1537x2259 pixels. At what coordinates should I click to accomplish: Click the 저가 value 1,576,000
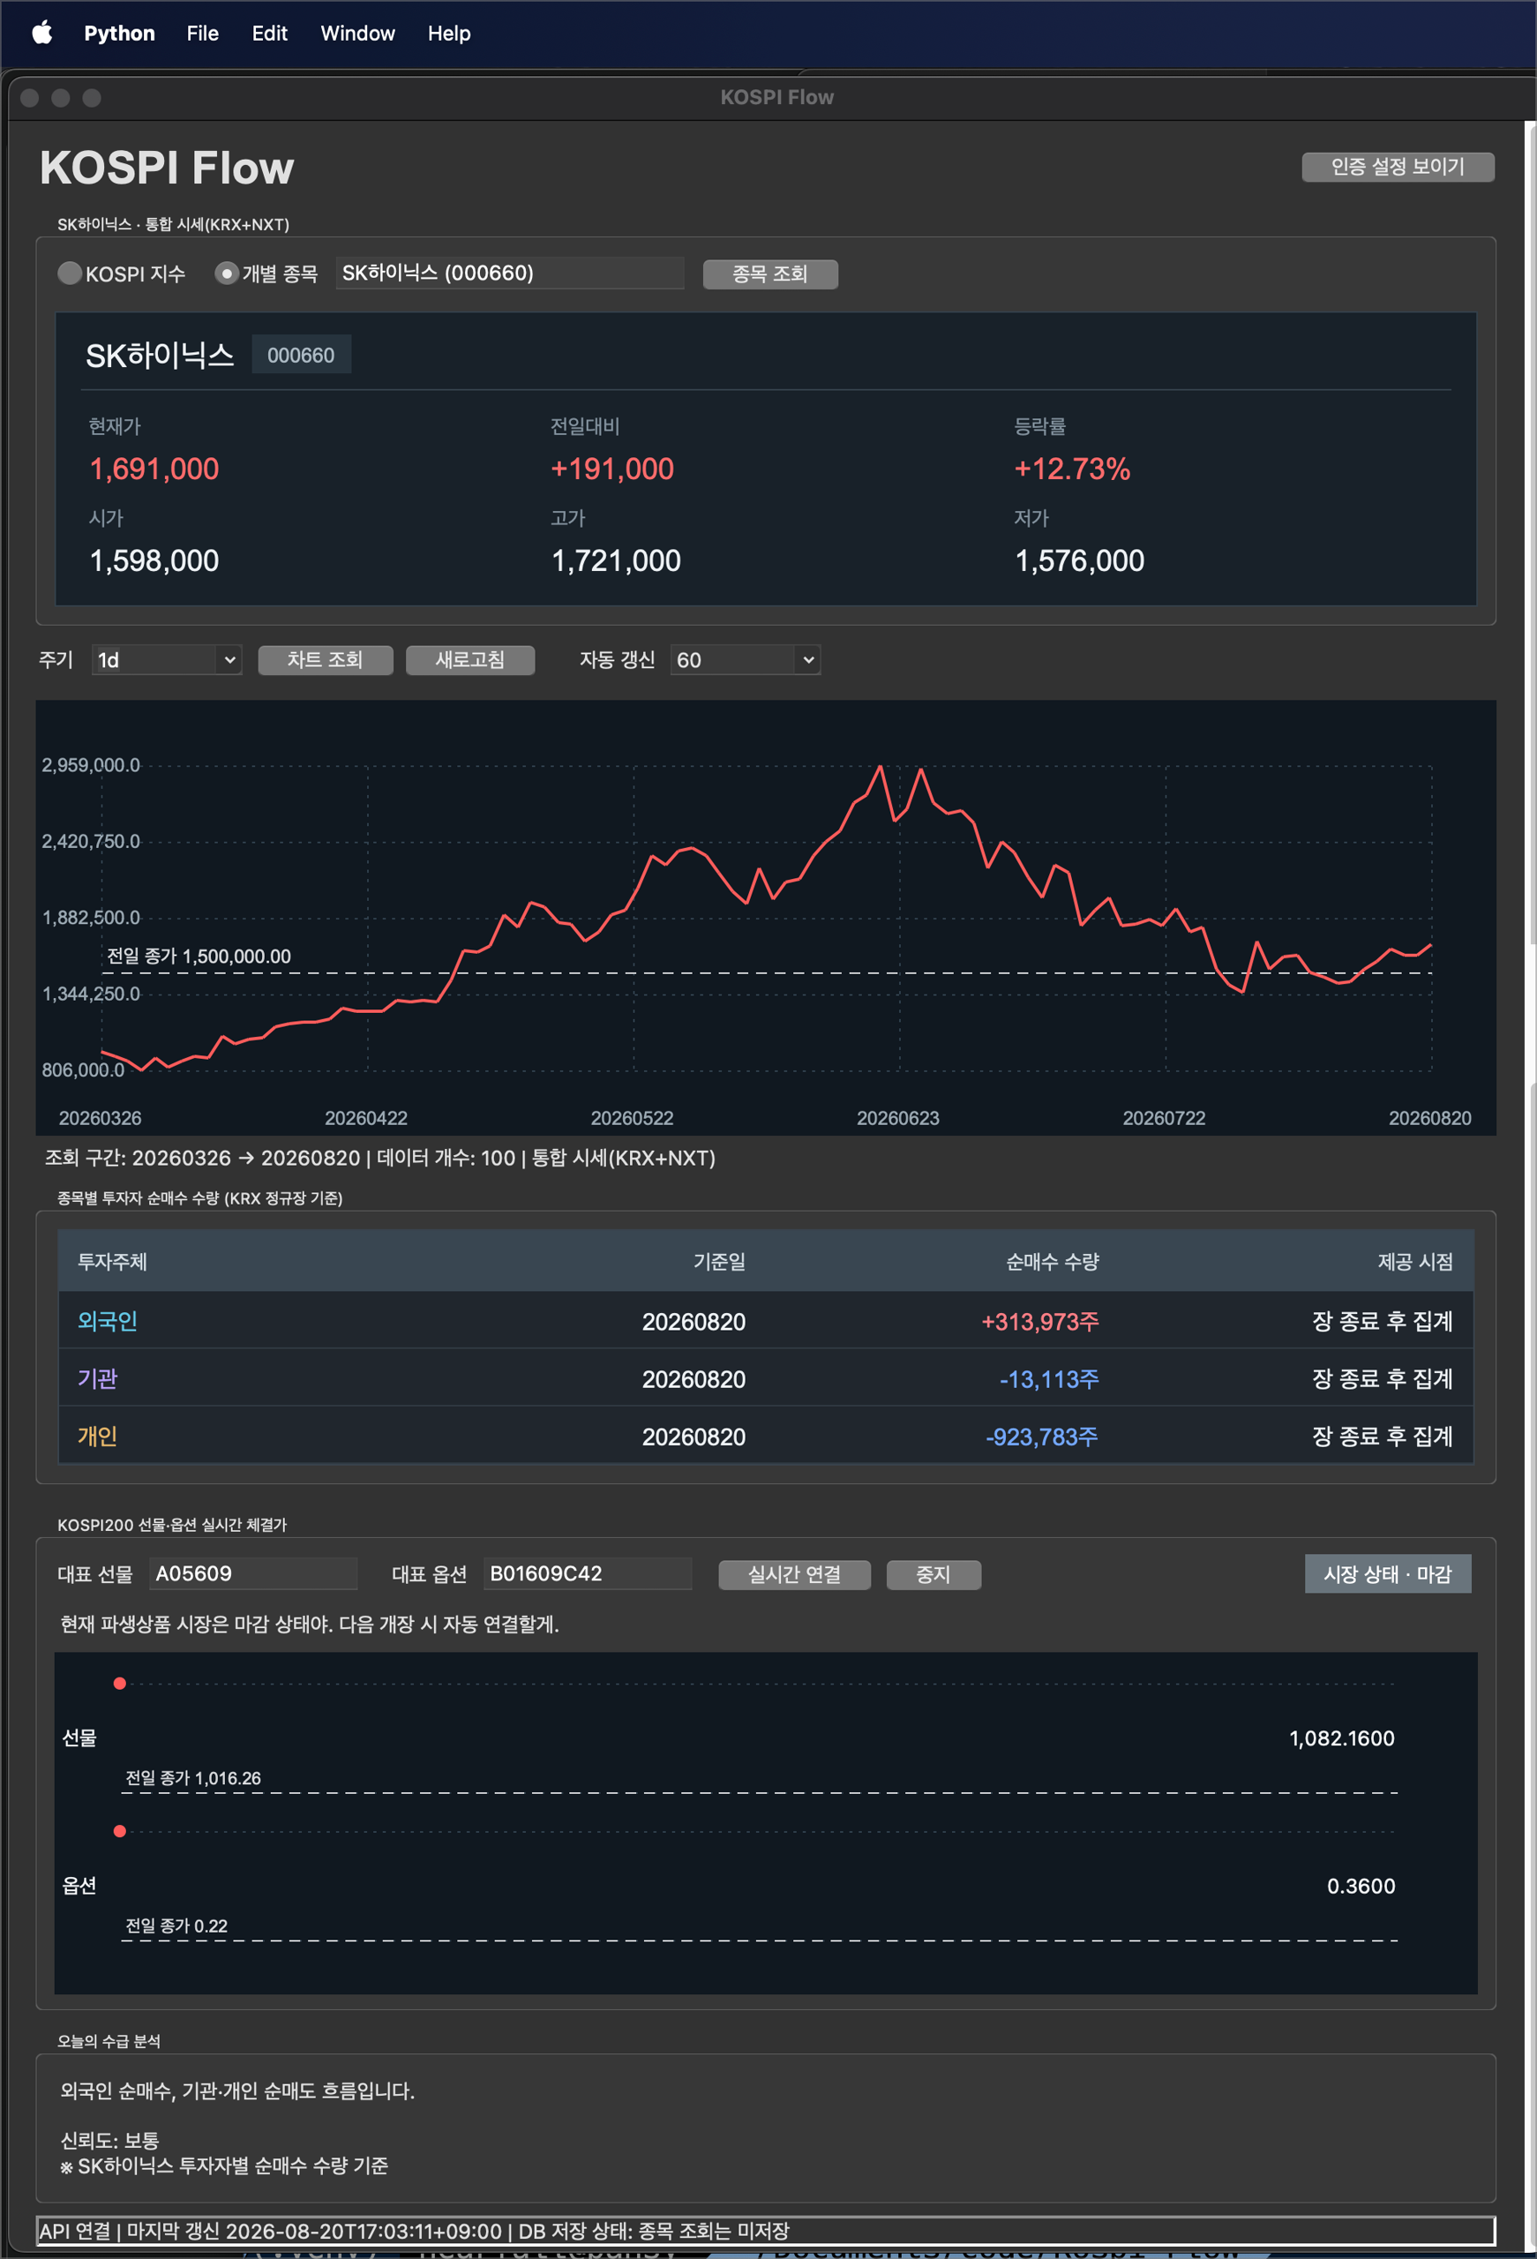tap(1079, 559)
